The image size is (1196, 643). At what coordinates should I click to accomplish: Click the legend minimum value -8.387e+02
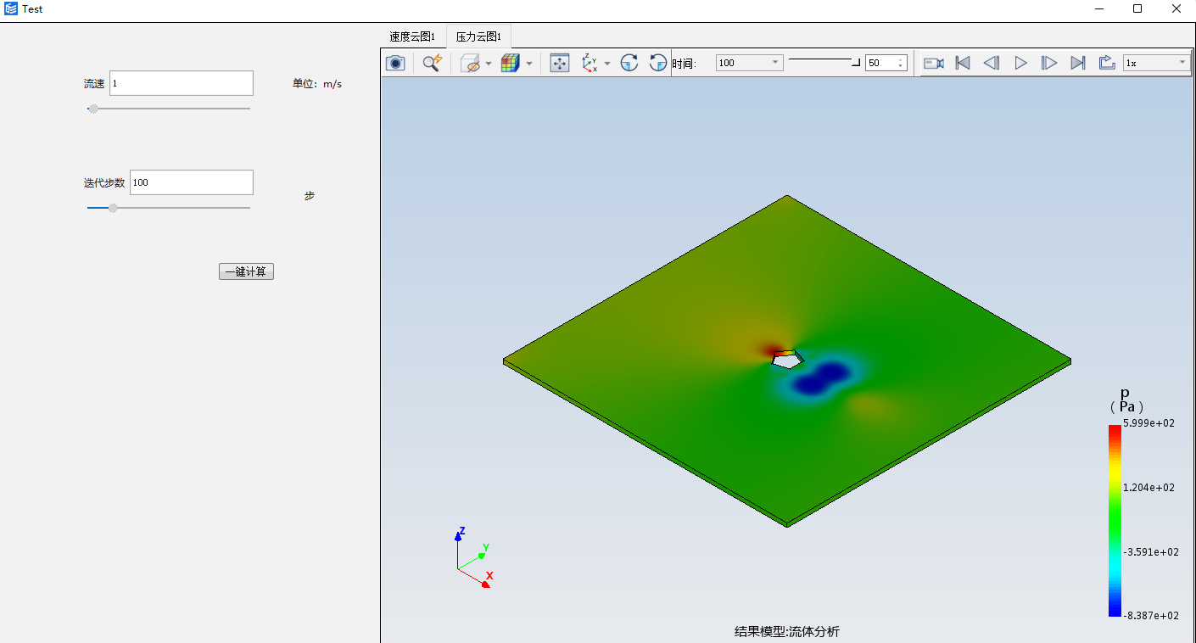[1151, 616]
